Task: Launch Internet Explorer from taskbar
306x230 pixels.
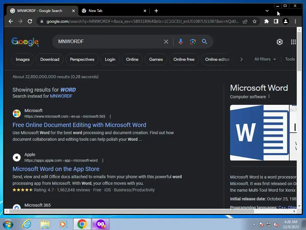Action: tap(27, 224)
